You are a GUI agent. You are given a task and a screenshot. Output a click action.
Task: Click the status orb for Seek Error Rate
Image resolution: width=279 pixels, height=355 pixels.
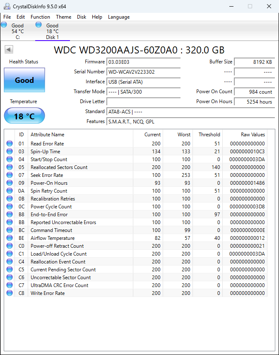[10, 175]
